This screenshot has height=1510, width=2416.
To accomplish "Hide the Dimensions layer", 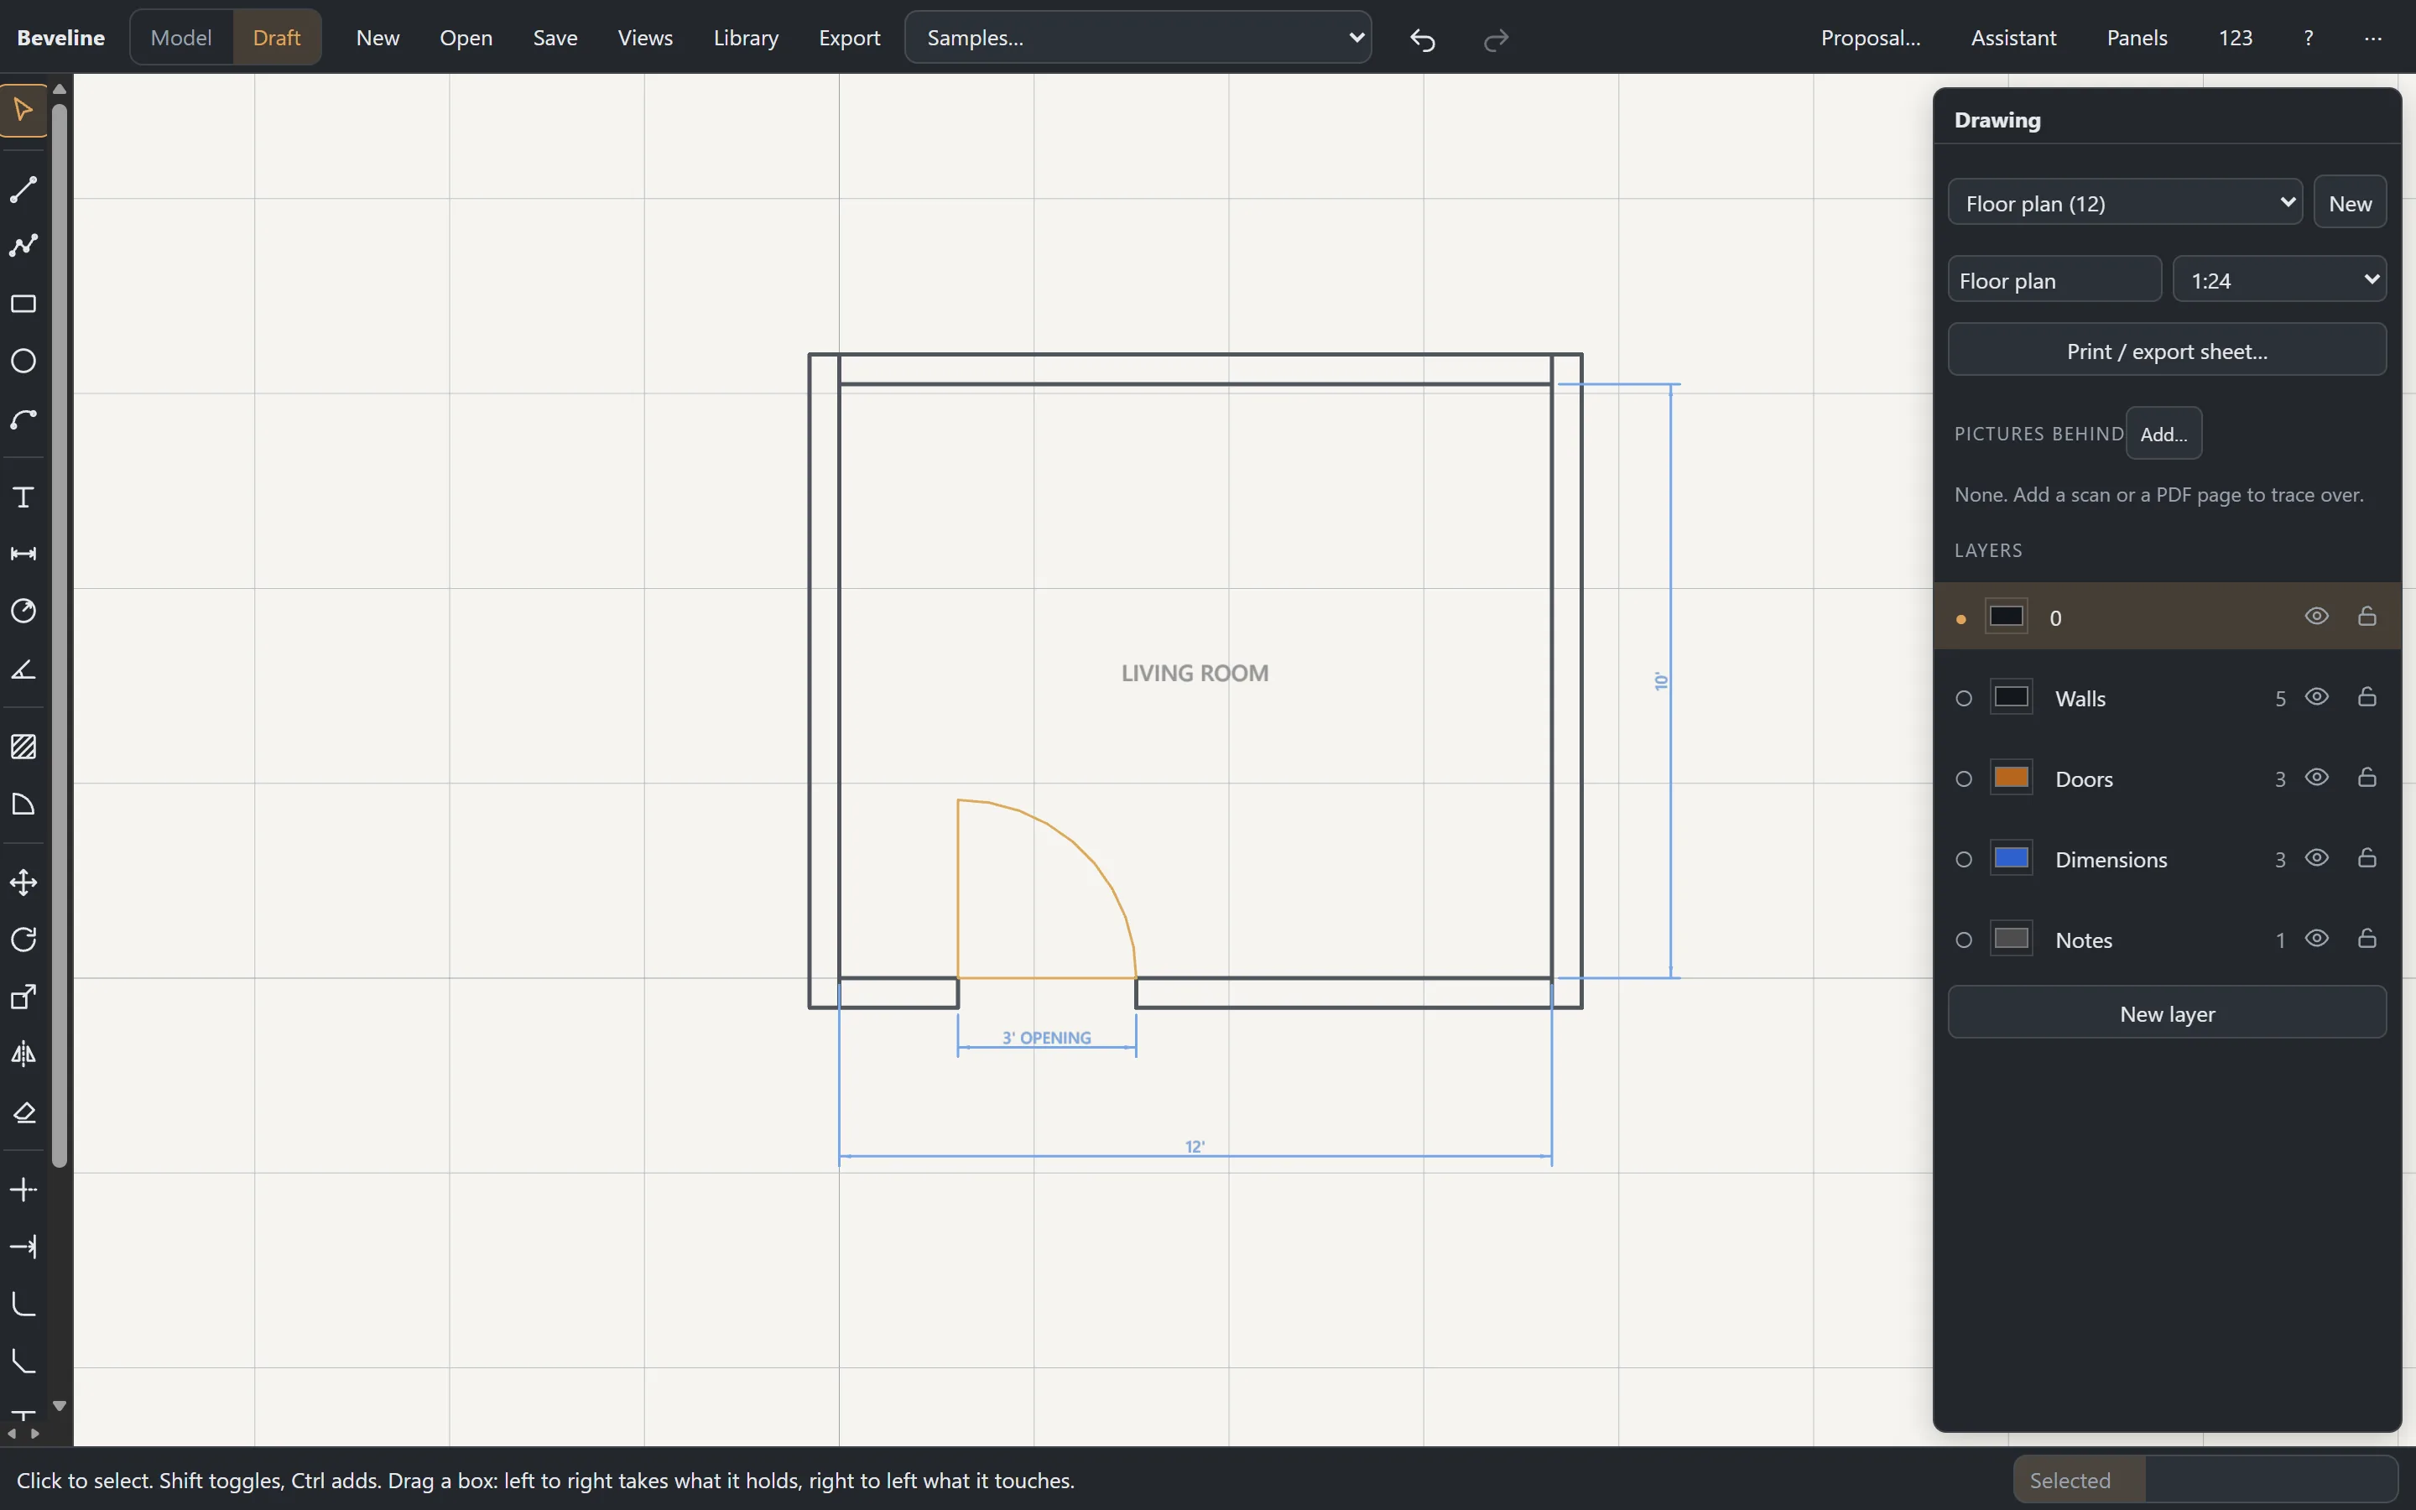I will pos(2316,859).
